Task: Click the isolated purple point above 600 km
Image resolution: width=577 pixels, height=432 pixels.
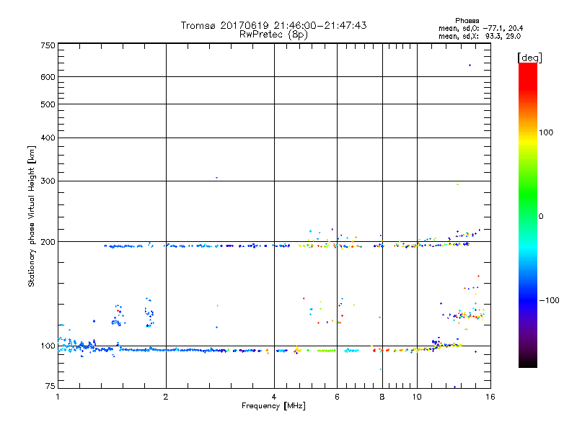Action: tap(470, 66)
